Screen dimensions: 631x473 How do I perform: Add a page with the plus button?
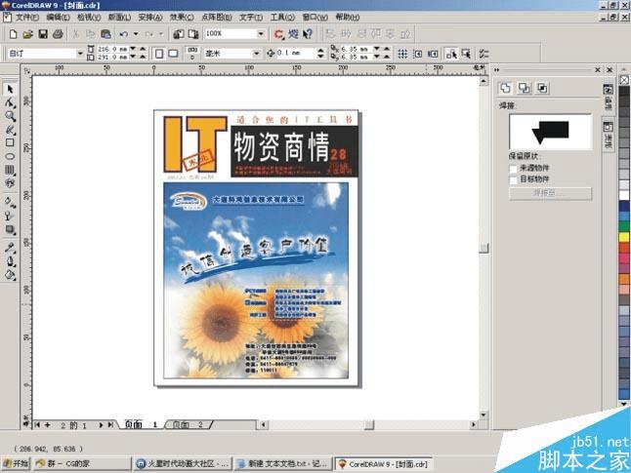(x=48, y=425)
